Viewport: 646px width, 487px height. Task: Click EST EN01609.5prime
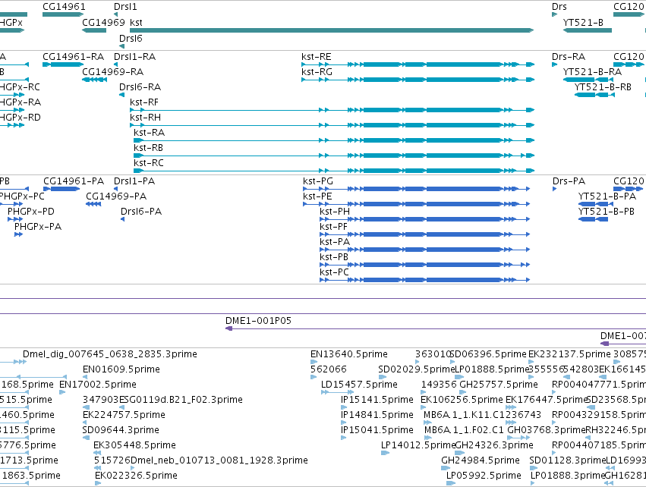[121, 369]
